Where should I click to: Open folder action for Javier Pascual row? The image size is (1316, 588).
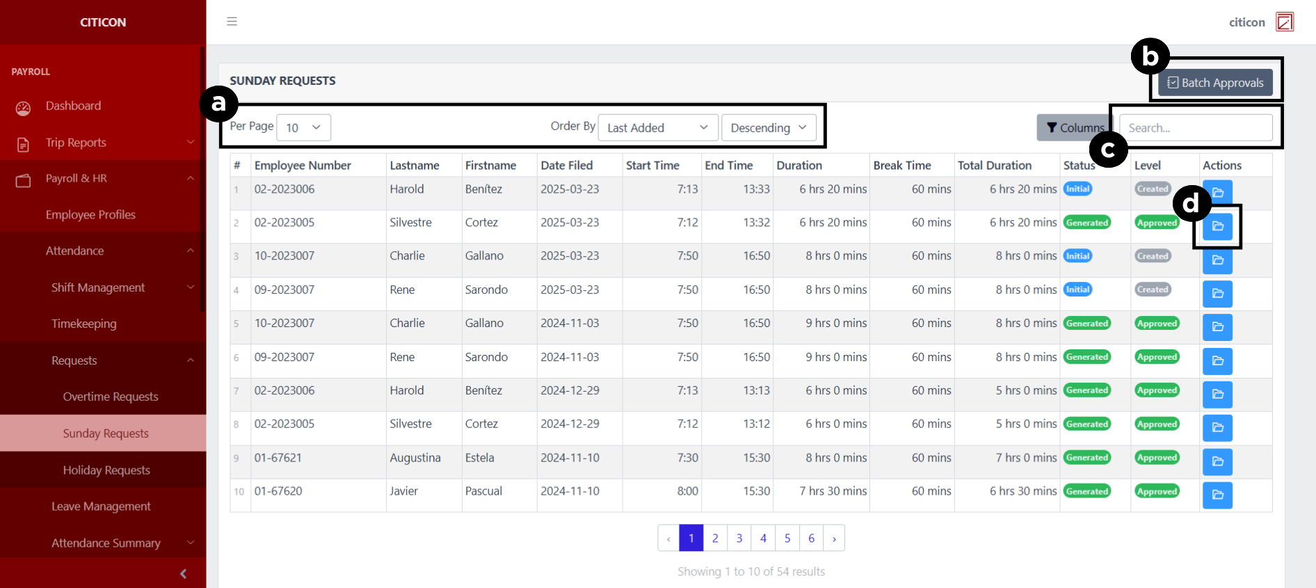click(x=1217, y=495)
